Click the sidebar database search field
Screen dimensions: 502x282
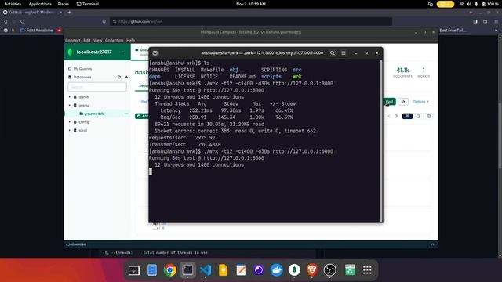tap(97, 87)
